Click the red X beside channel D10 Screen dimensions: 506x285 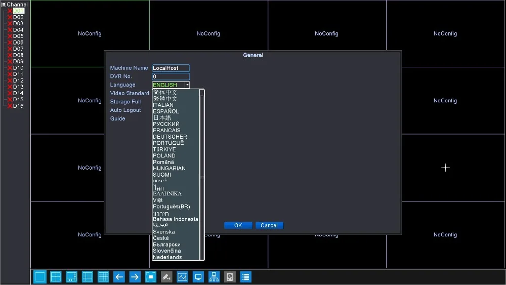(x=10, y=68)
